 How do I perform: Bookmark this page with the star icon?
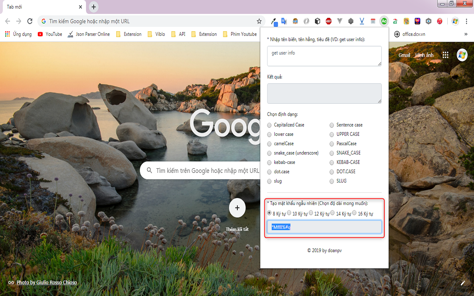(259, 21)
